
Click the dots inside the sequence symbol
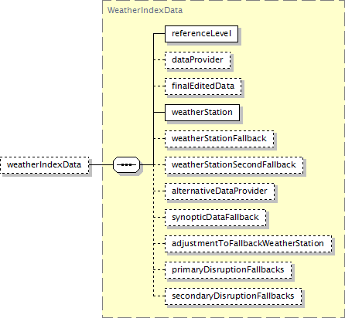pyautogui.click(x=127, y=164)
